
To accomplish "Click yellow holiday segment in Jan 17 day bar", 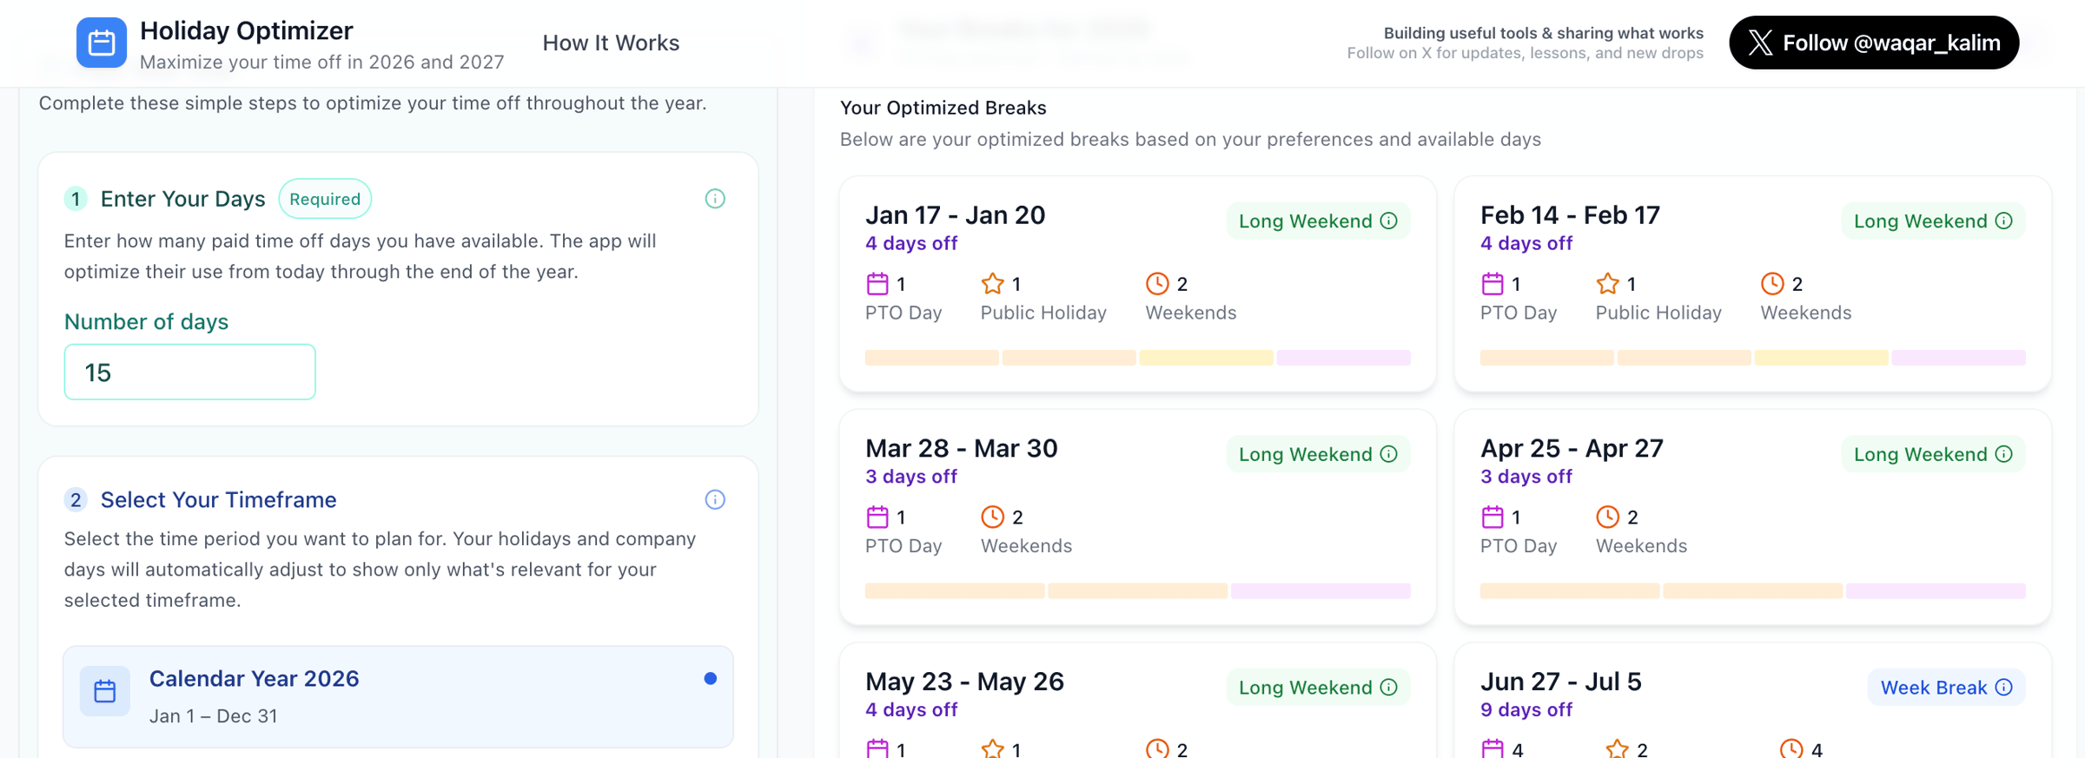I will pyautogui.click(x=1206, y=358).
